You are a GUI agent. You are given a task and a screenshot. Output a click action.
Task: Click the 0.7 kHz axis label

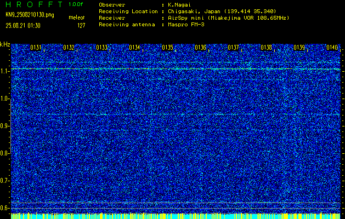[x=4, y=181]
